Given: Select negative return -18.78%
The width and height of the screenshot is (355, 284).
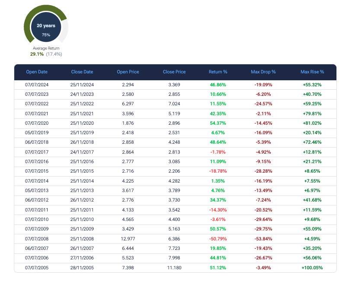Looking at the screenshot, I should [x=218, y=171].
